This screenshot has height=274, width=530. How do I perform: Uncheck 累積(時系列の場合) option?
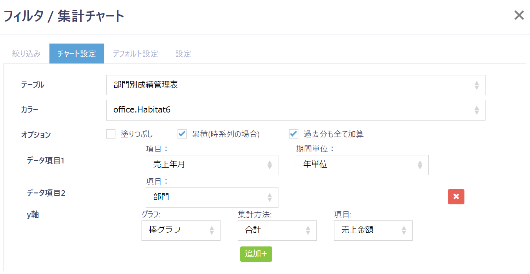(182, 134)
